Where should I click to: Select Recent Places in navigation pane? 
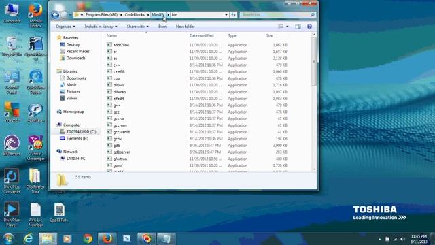click(x=77, y=52)
